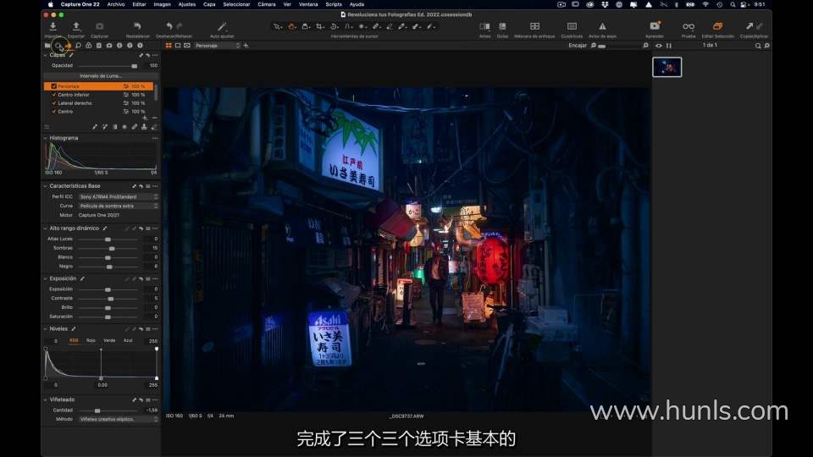Open the Archivo menu

point(116,4)
